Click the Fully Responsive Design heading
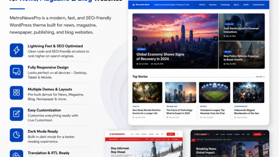The width and height of the screenshot is (279, 157). [48, 67]
